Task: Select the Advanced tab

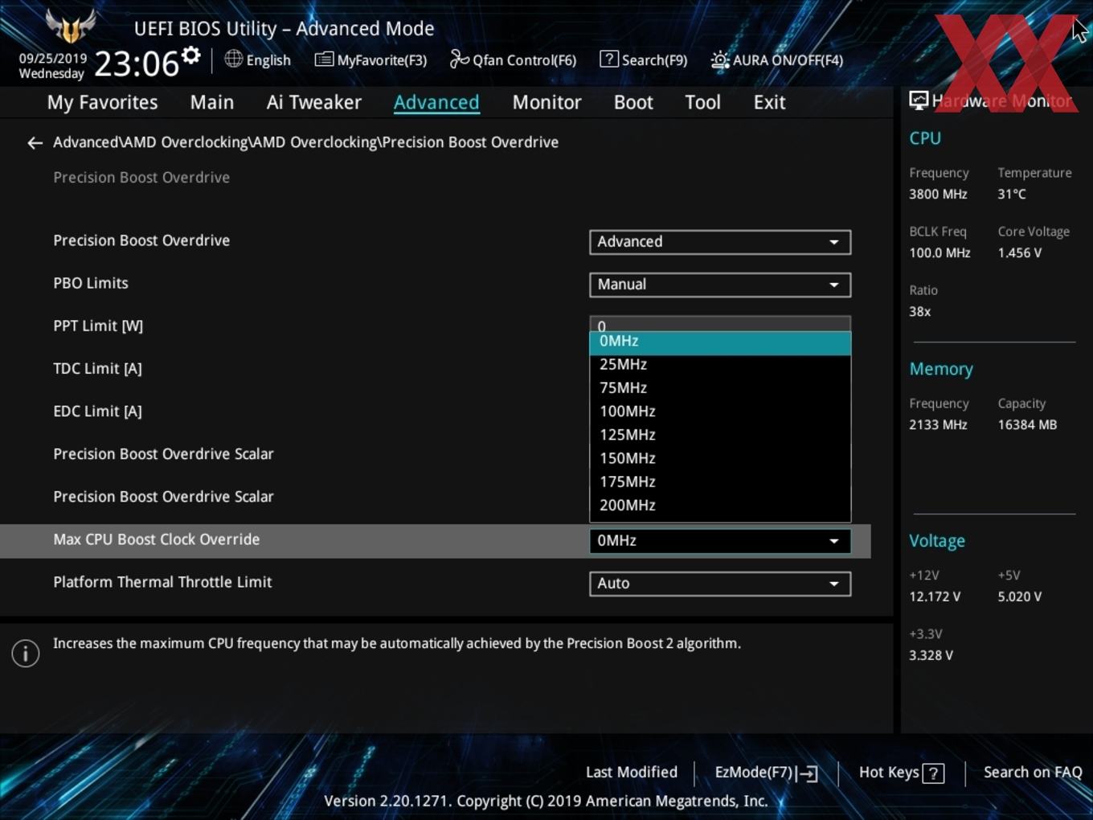Action: point(436,102)
